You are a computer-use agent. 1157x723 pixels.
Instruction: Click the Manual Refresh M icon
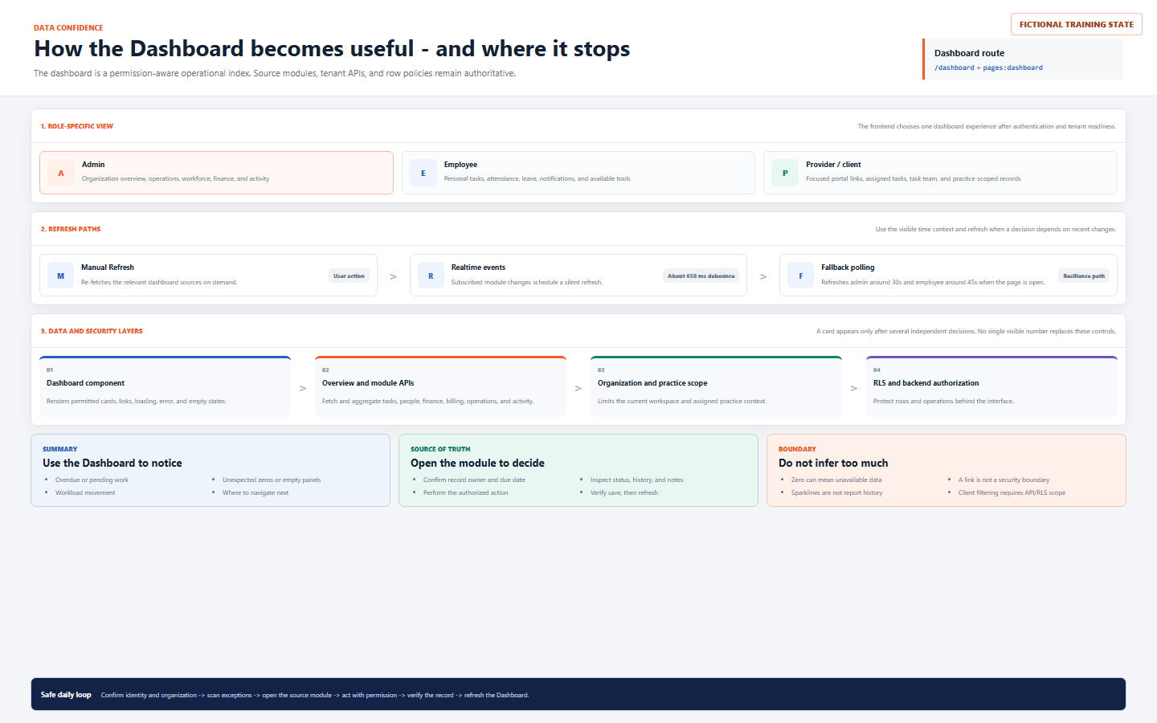[x=60, y=276]
